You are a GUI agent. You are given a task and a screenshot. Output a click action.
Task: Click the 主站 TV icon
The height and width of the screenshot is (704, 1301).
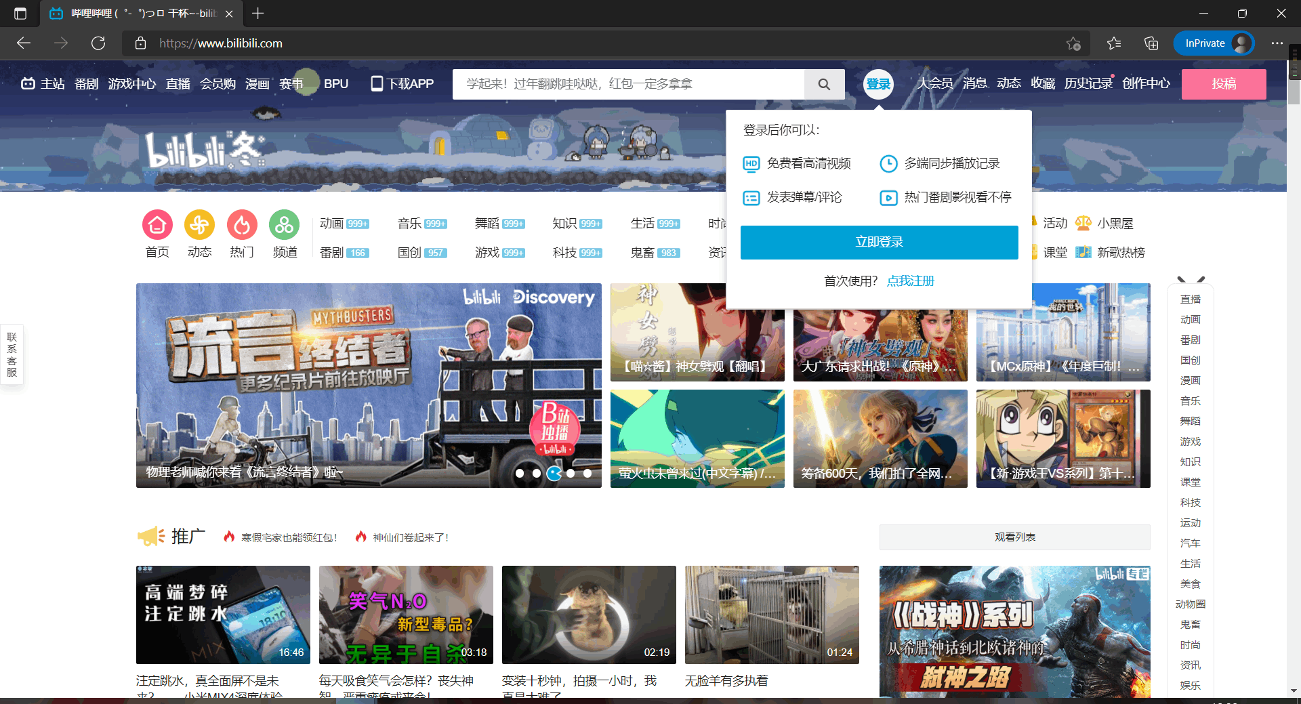pos(28,83)
